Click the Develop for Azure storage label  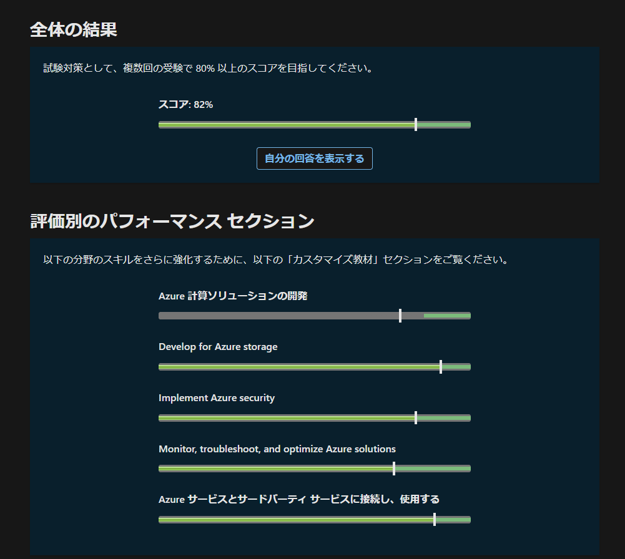click(x=218, y=347)
